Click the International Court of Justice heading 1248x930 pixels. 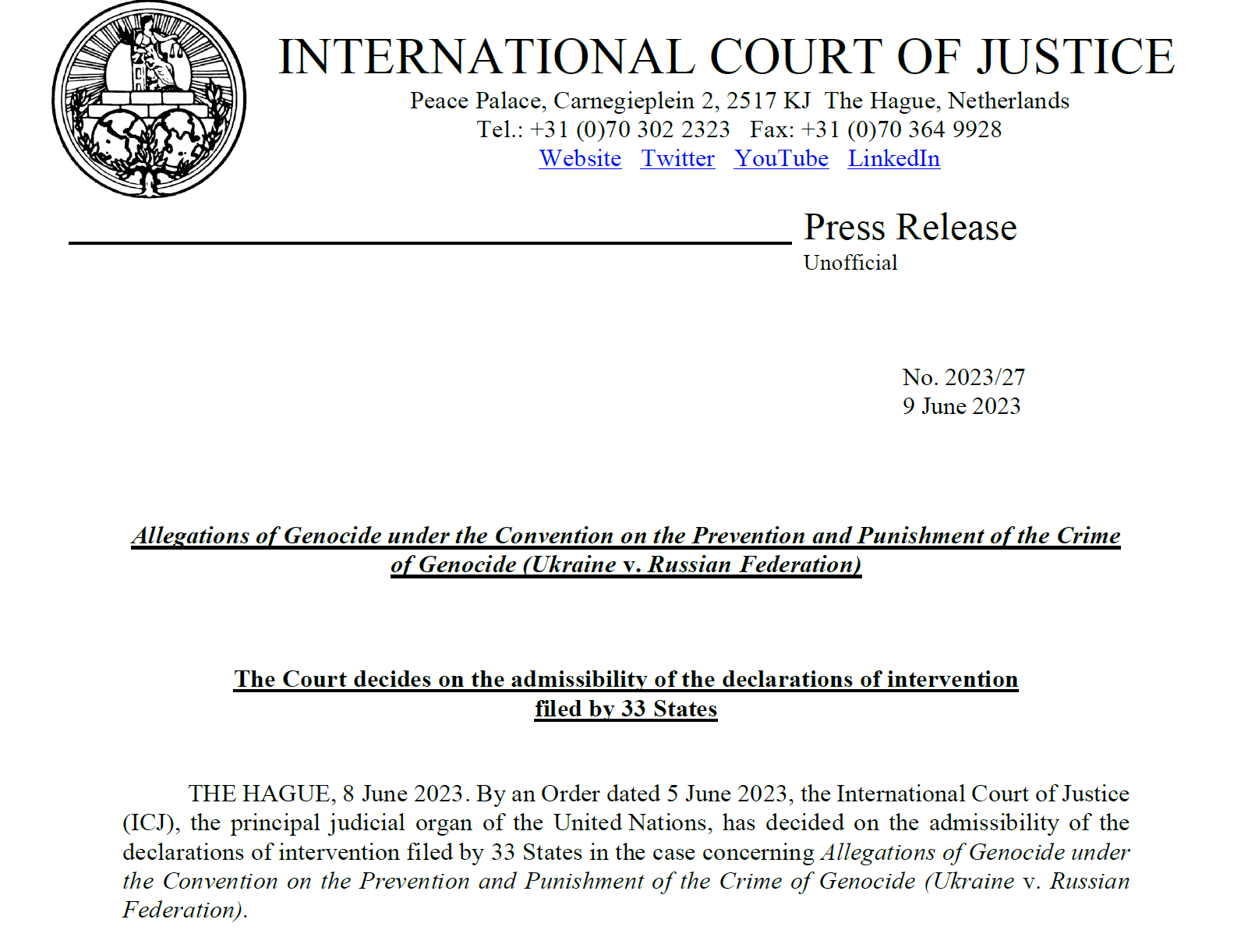(726, 57)
